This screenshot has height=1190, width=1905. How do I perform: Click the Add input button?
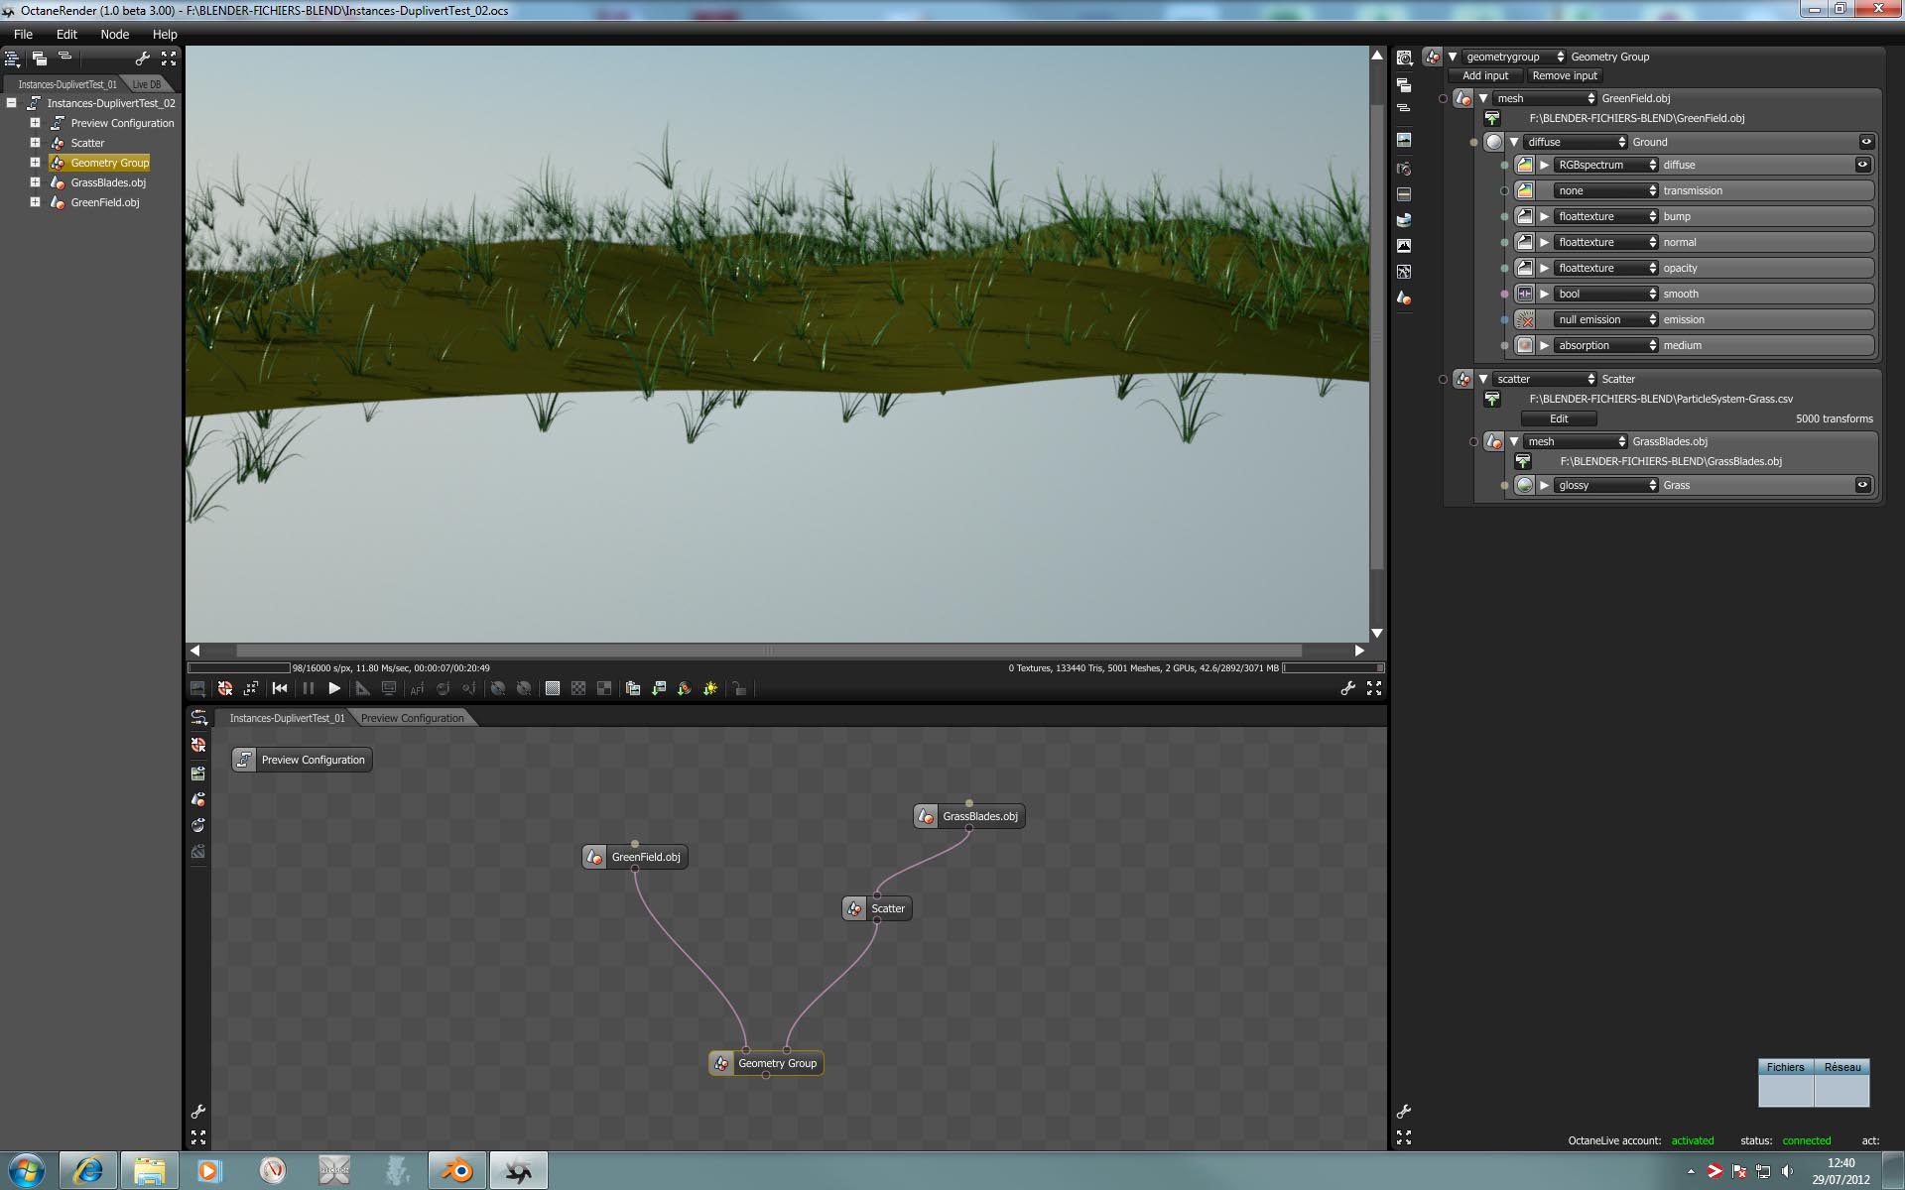click(x=1484, y=75)
